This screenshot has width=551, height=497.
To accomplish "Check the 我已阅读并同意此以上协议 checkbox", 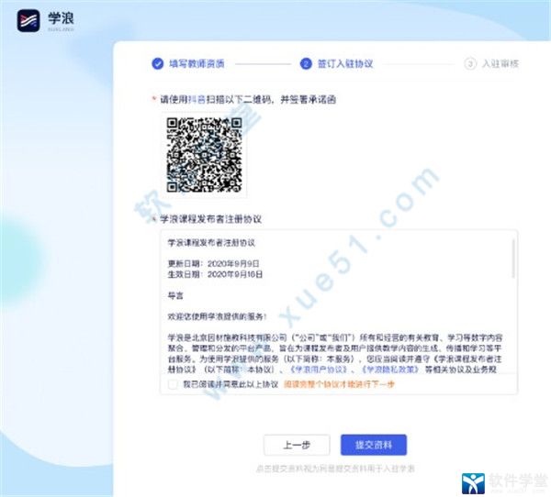I will click(x=173, y=384).
